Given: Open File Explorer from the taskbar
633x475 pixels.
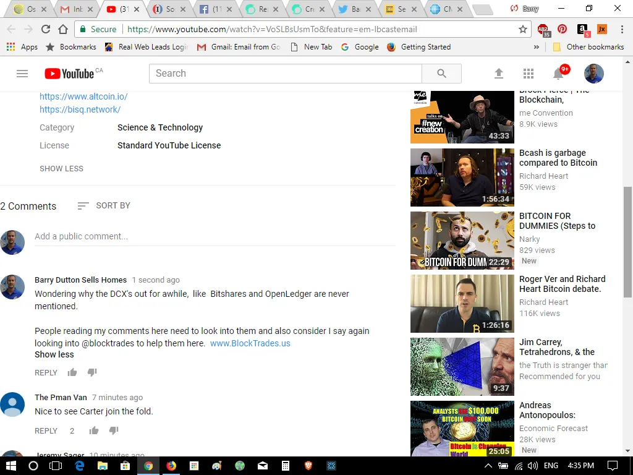Looking at the screenshot, I should pyautogui.click(x=103, y=466).
